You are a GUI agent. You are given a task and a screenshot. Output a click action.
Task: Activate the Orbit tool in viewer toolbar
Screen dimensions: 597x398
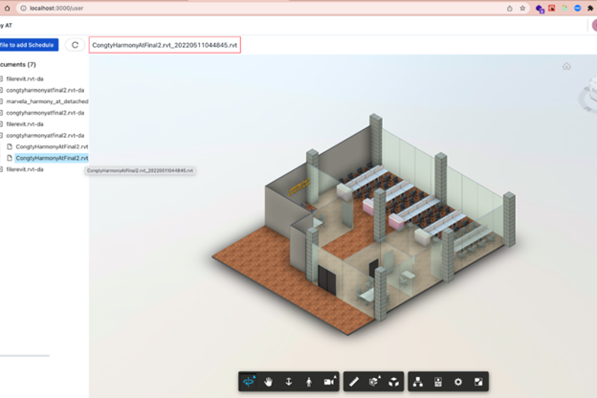[x=249, y=381]
